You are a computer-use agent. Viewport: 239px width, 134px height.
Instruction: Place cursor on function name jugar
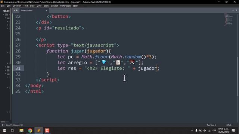pyautogui.click(x=77, y=51)
